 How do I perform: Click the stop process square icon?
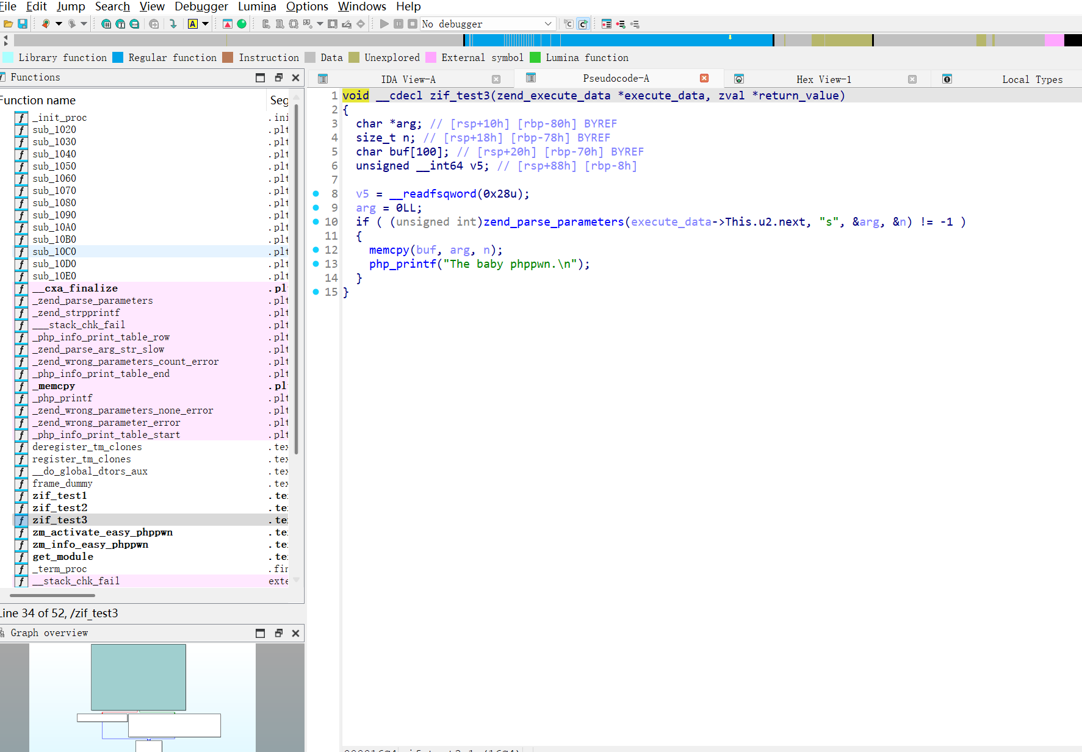click(x=413, y=24)
